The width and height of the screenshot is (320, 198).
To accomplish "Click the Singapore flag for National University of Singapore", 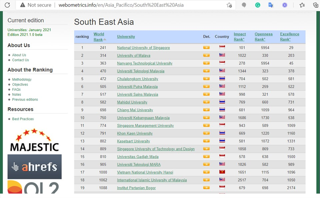I will pos(222,47).
